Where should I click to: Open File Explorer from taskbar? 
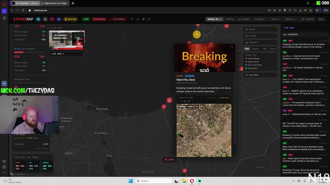pos(184,181)
